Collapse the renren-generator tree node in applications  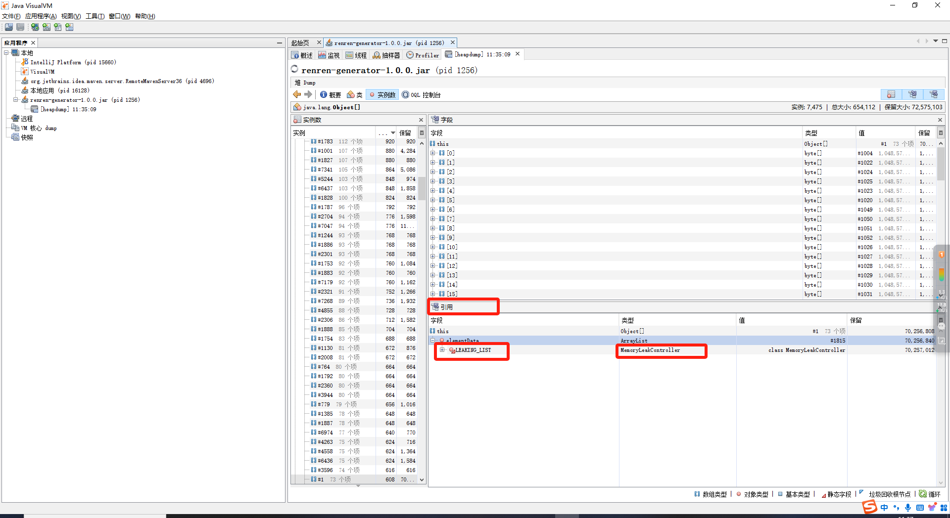tap(16, 100)
